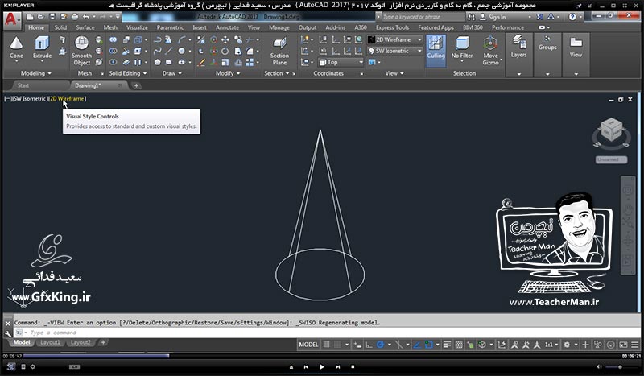Click the Solid Subtract icon
This screenshot has height=376, width=644.
point(113,51)
